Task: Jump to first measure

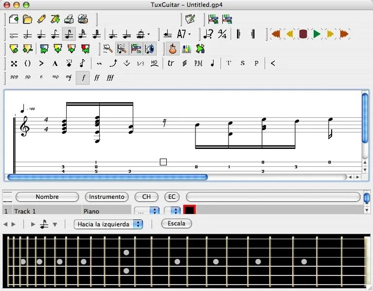Action: click(275, 34)
